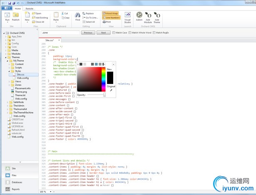The image size is (256, 195).
Task: Collapse the Styles folder
Action: pyautogui.click(x=9, y=71)
